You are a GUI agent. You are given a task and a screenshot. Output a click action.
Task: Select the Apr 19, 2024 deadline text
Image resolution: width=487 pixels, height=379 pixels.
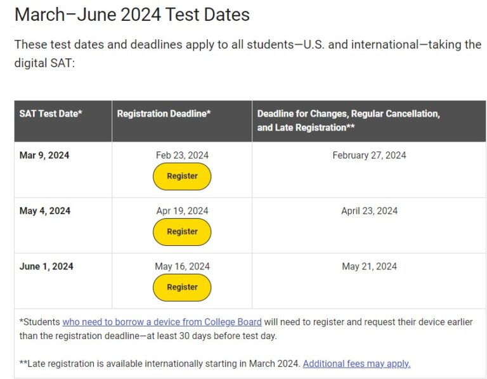(183, 211)
